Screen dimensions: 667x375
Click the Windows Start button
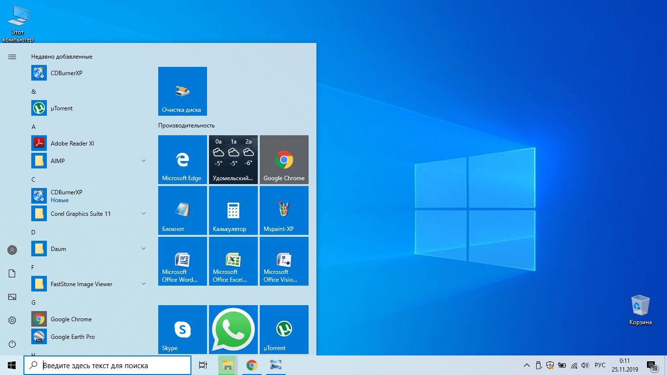(x=12, y=365)
